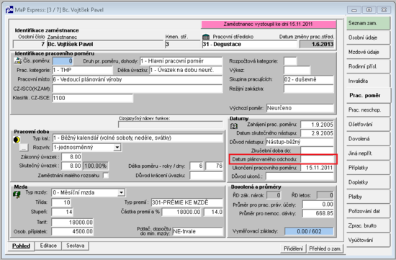Click the small ellipsis button beside Rozvrh

[24, 148]
